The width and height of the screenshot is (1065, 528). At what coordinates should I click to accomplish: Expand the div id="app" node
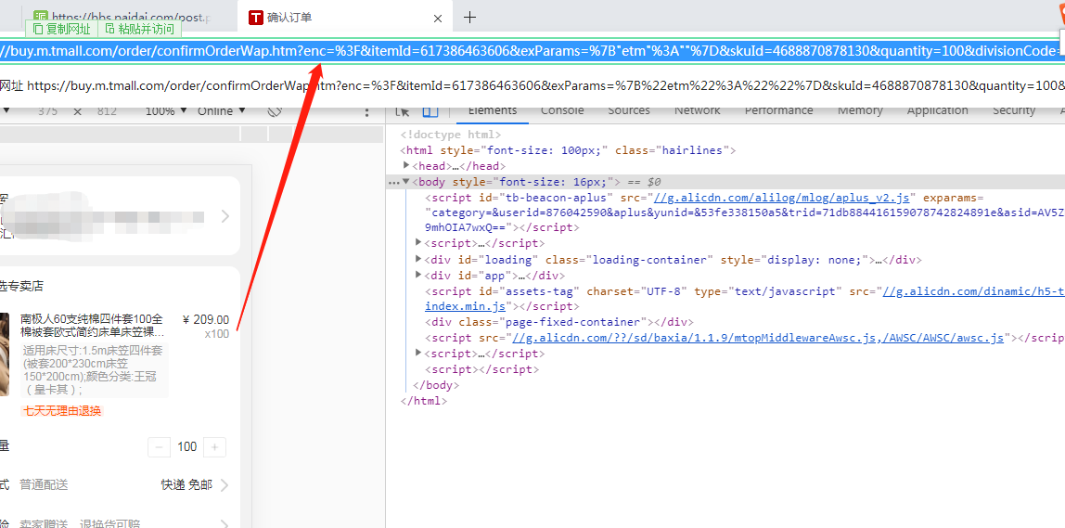coord(418,276)
